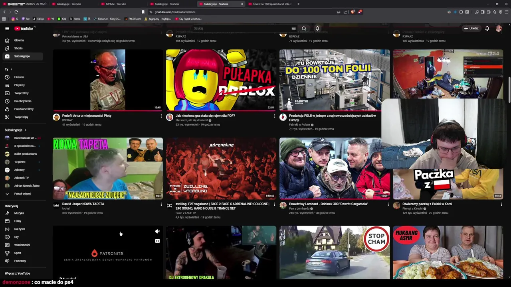
Task: Open the YouTube hamburger guide menu
Action: [7, 28]
